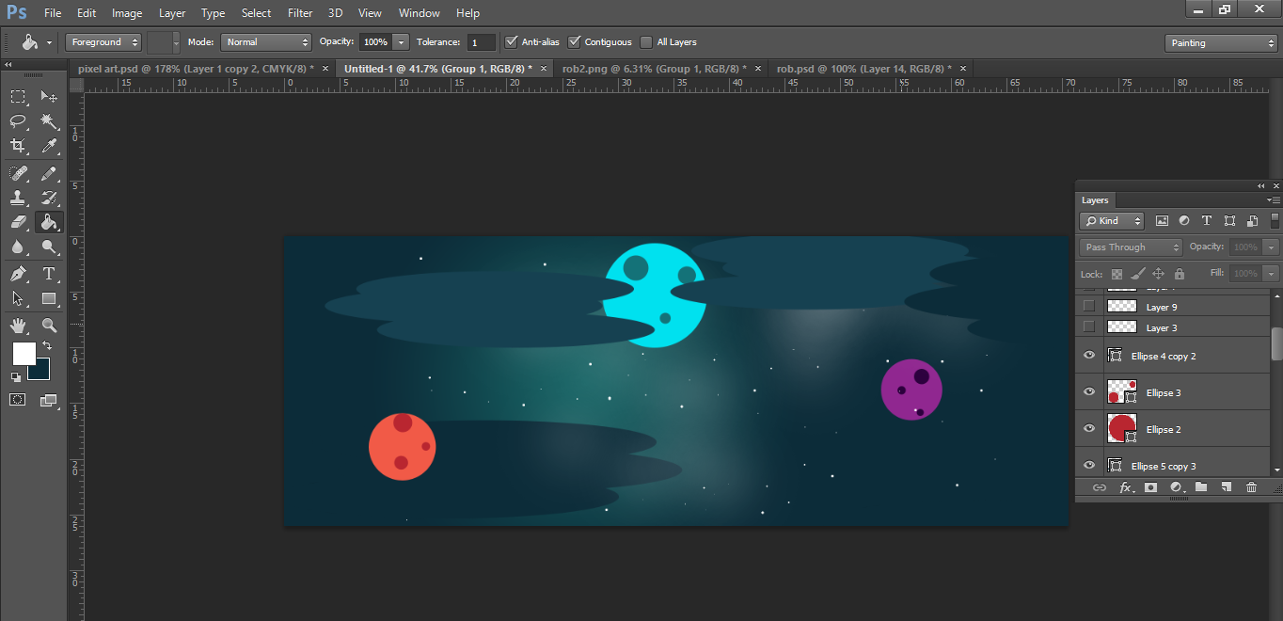Viewport: 1283px width, 621px height.
Task: Filter layers by pixel layers
Action: click(1162, 221)
